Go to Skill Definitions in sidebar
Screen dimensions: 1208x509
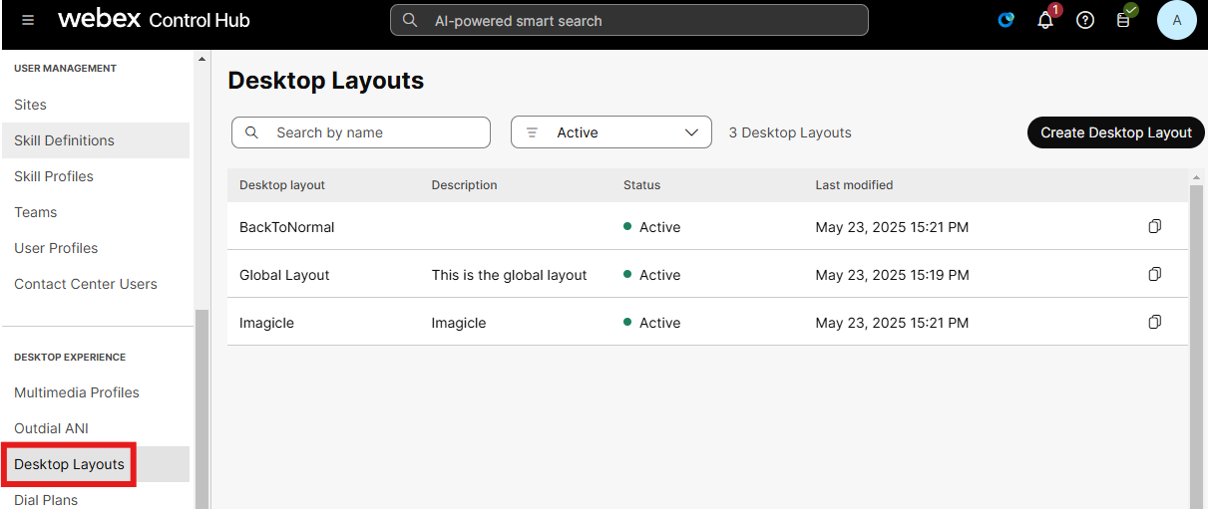64,140
